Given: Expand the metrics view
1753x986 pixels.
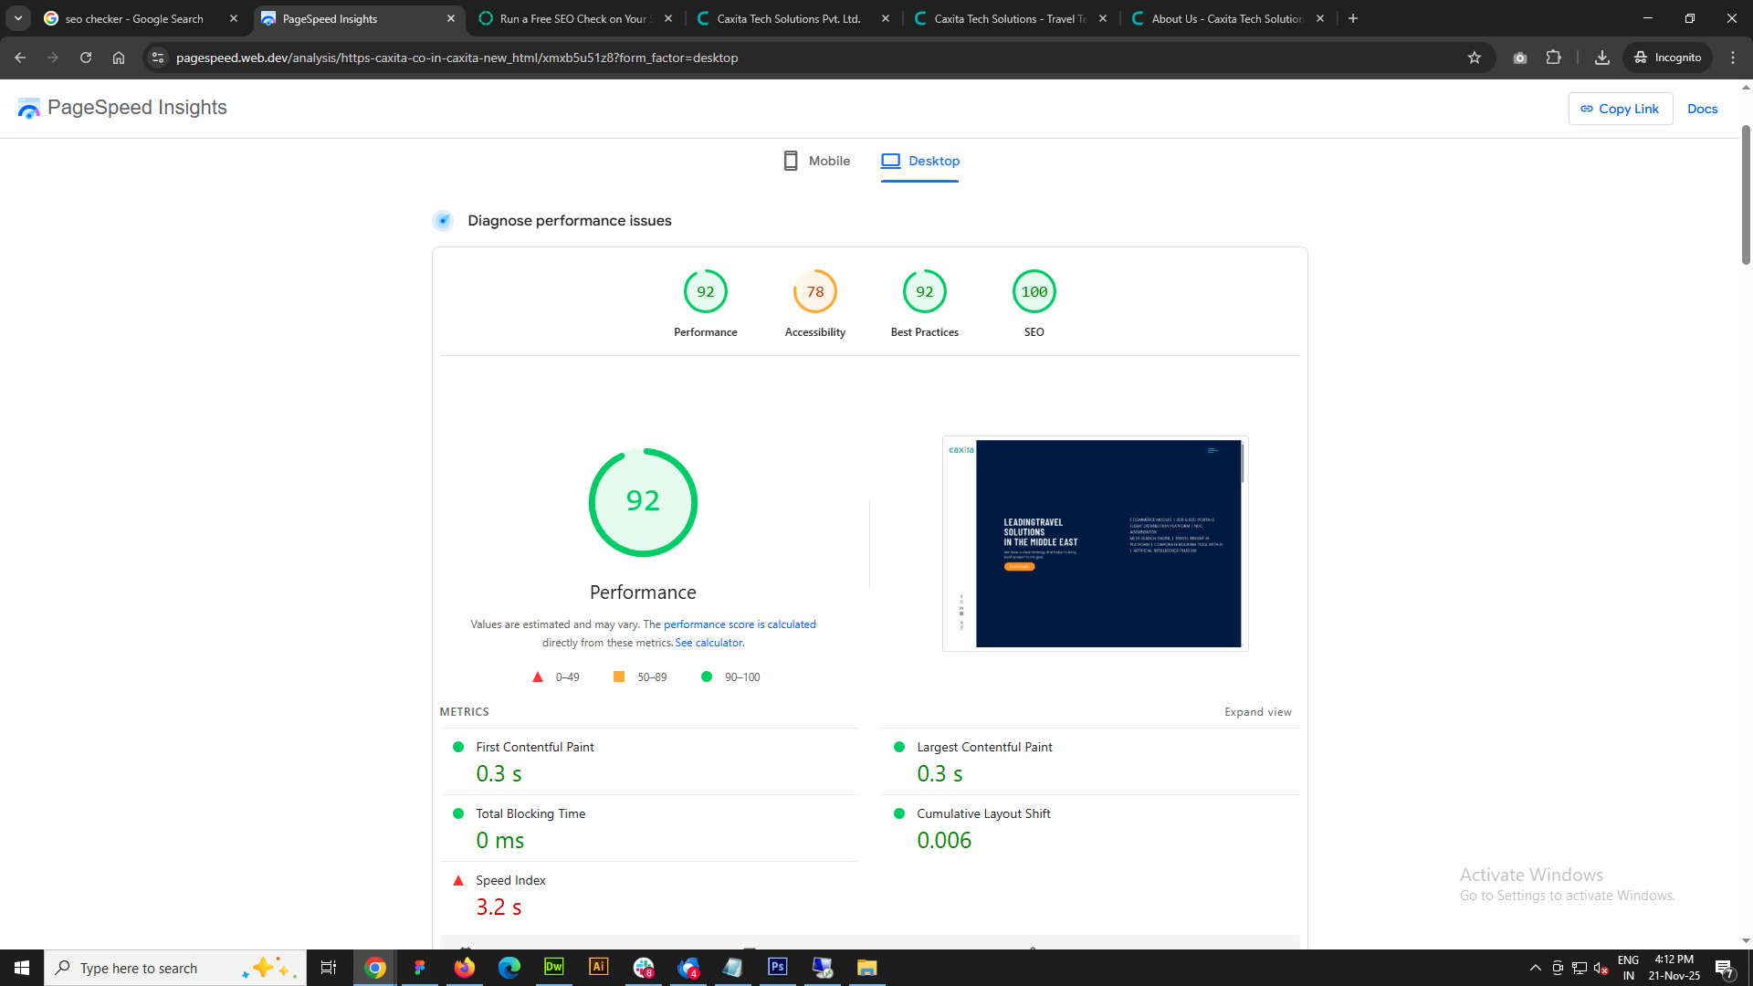Looking at the screenshot, I should [1257, 712].
